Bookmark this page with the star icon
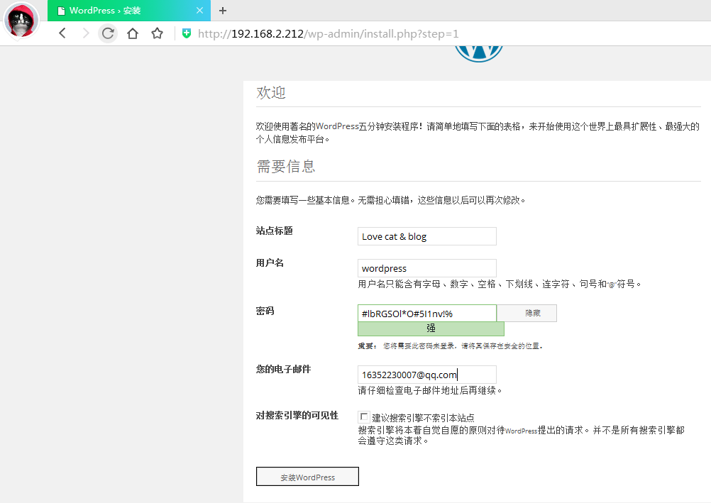 click(157, 33)
